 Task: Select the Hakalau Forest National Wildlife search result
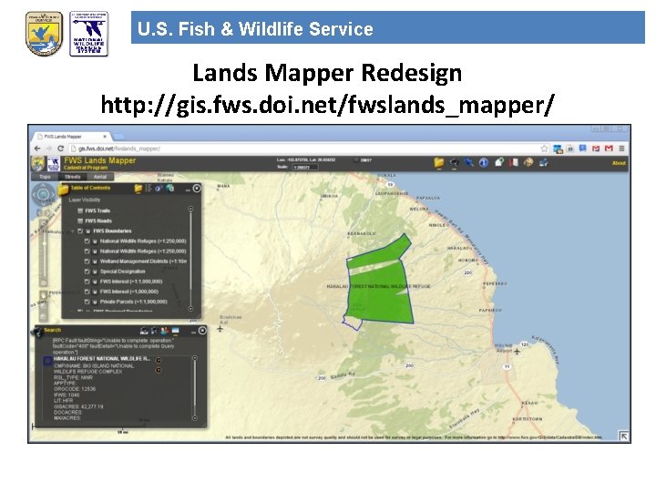click(102, 359)
